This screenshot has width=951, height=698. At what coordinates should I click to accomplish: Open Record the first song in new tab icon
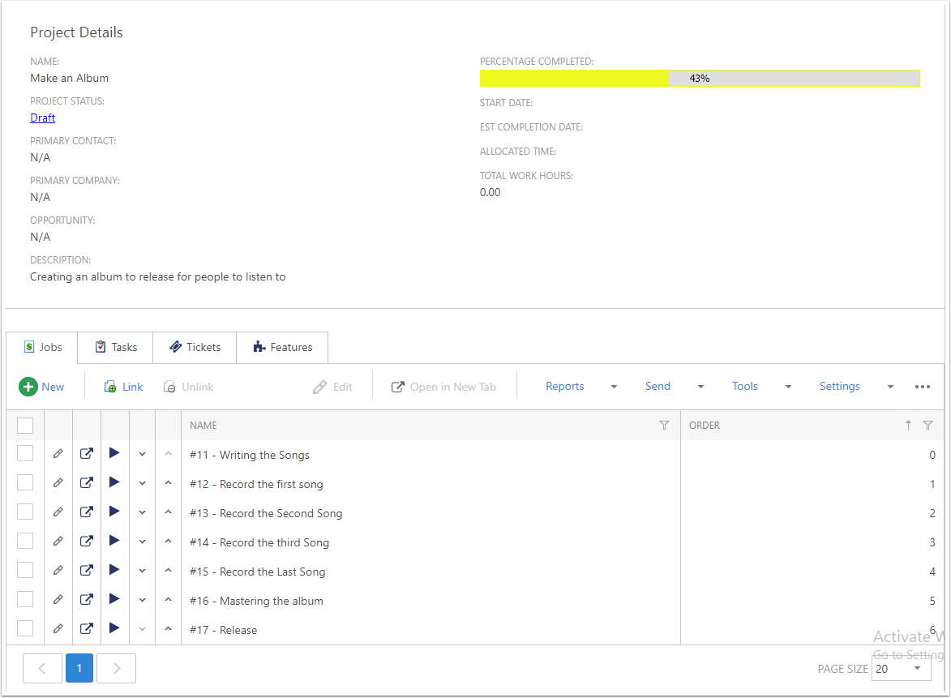pyautogui.click(x=87, y=484)
